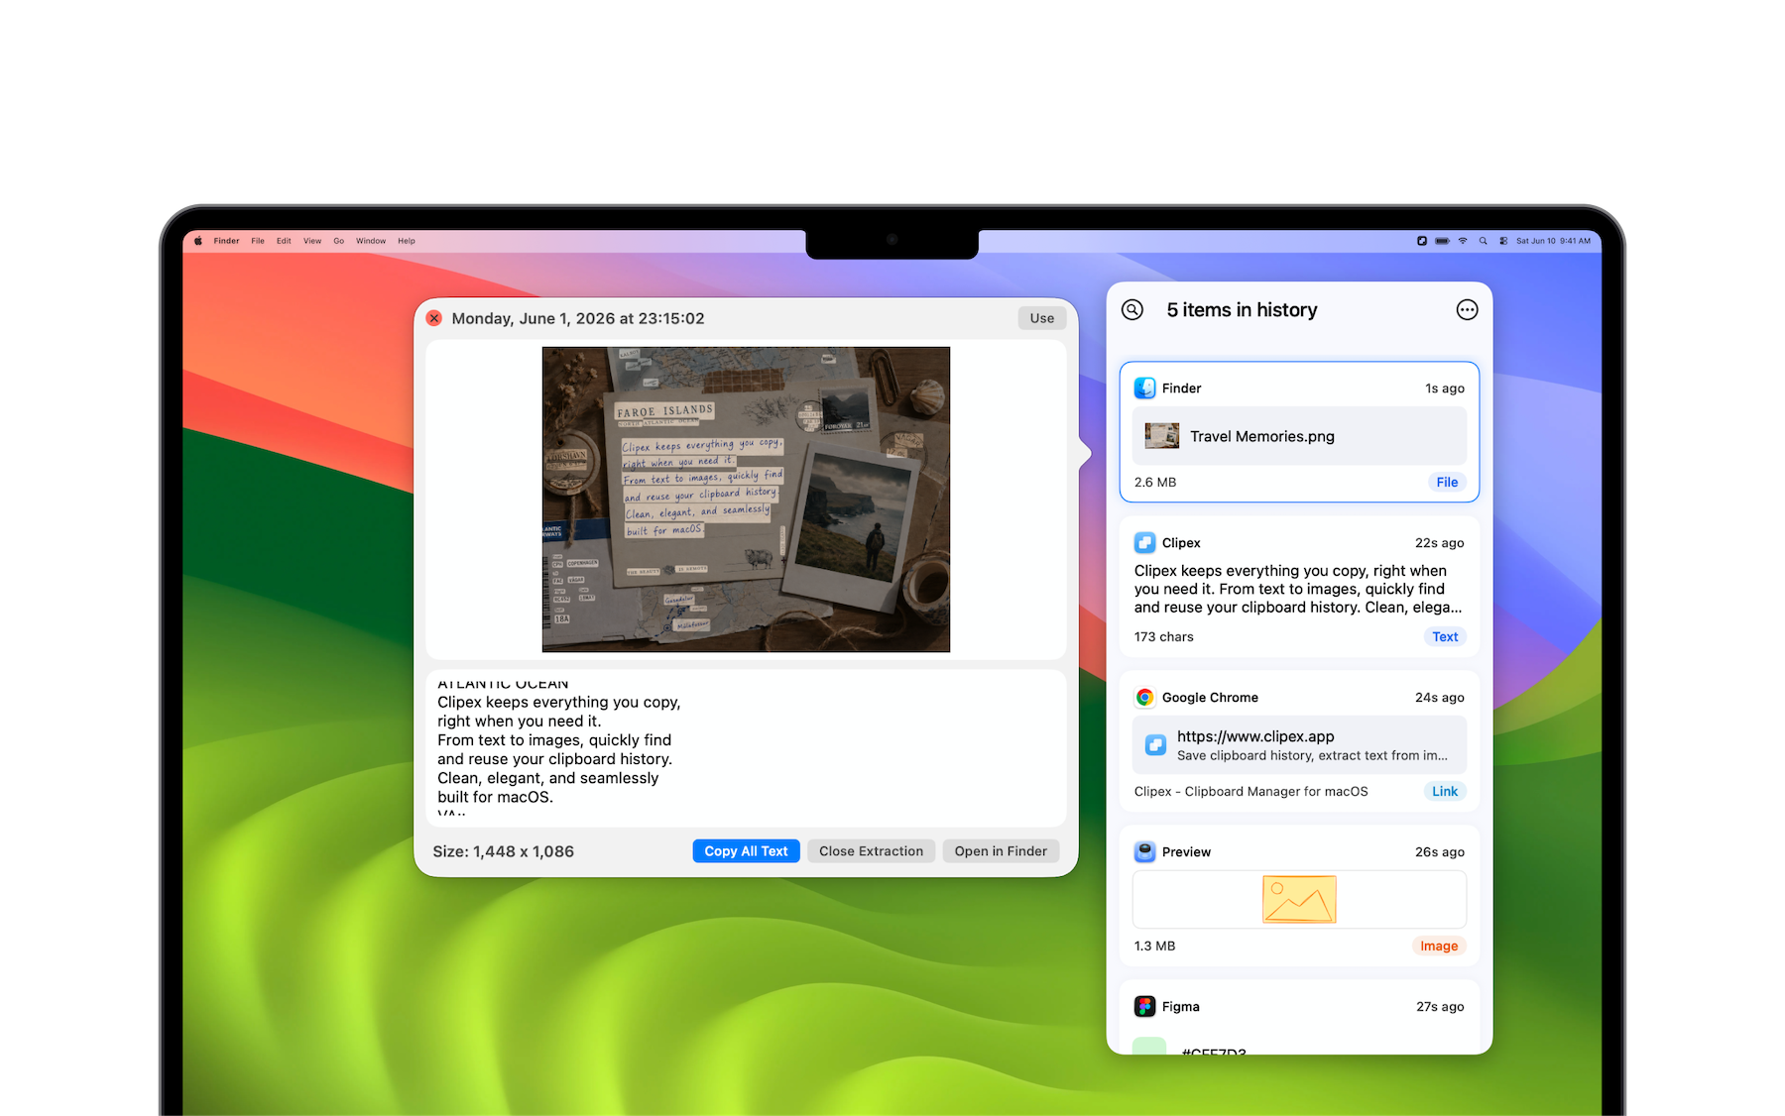Click Copy All Text
The width and height of the screenshot is (1785, 1116).
746,851
